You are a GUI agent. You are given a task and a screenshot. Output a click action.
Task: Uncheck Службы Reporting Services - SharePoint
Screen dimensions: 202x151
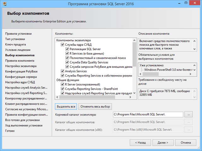(x=62, y=89)
